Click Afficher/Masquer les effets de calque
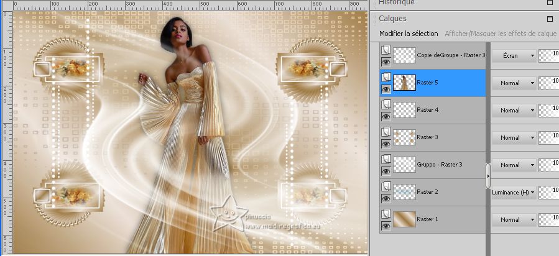The height and width of the screenshot is (256, 559). pos(501,34)
